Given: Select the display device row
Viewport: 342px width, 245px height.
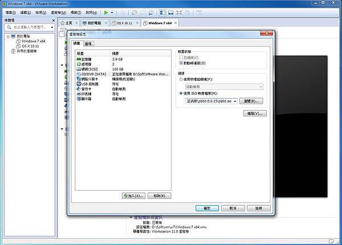Looking at the screenshot, I should [x=123, y=99].
